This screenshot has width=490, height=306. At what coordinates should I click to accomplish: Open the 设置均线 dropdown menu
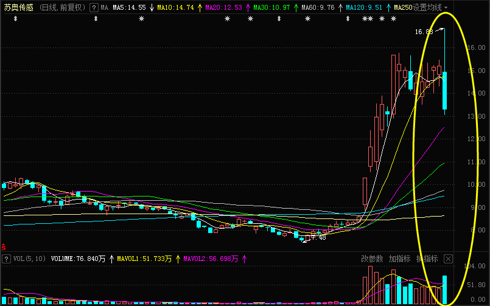pyautogui.click(x=428, y=8)
